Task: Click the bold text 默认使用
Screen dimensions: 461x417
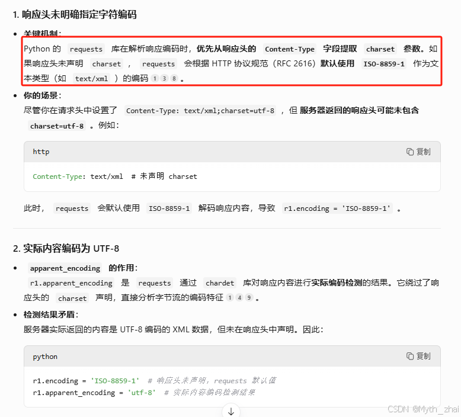Action: pos(337,63)
